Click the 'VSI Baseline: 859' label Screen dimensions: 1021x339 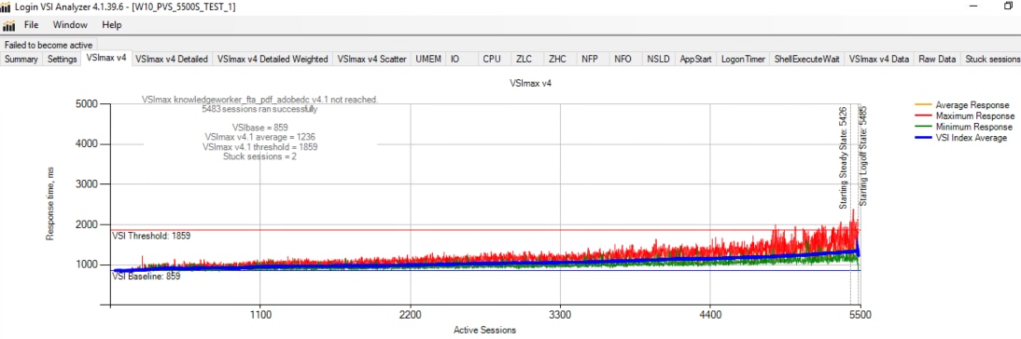pos(147,276)
